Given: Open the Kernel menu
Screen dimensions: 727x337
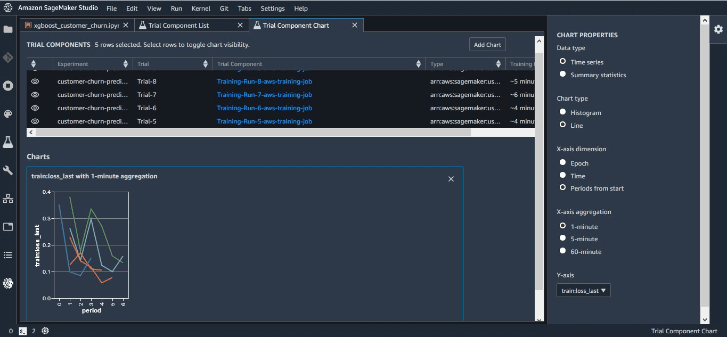Looking at the screenshot, I should click(x=201, y=9).
